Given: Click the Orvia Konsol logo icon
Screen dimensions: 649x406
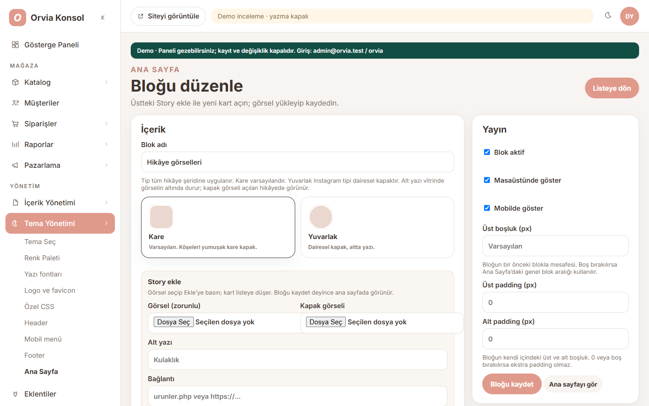Looking at the screenshot, I should (18, 18).
